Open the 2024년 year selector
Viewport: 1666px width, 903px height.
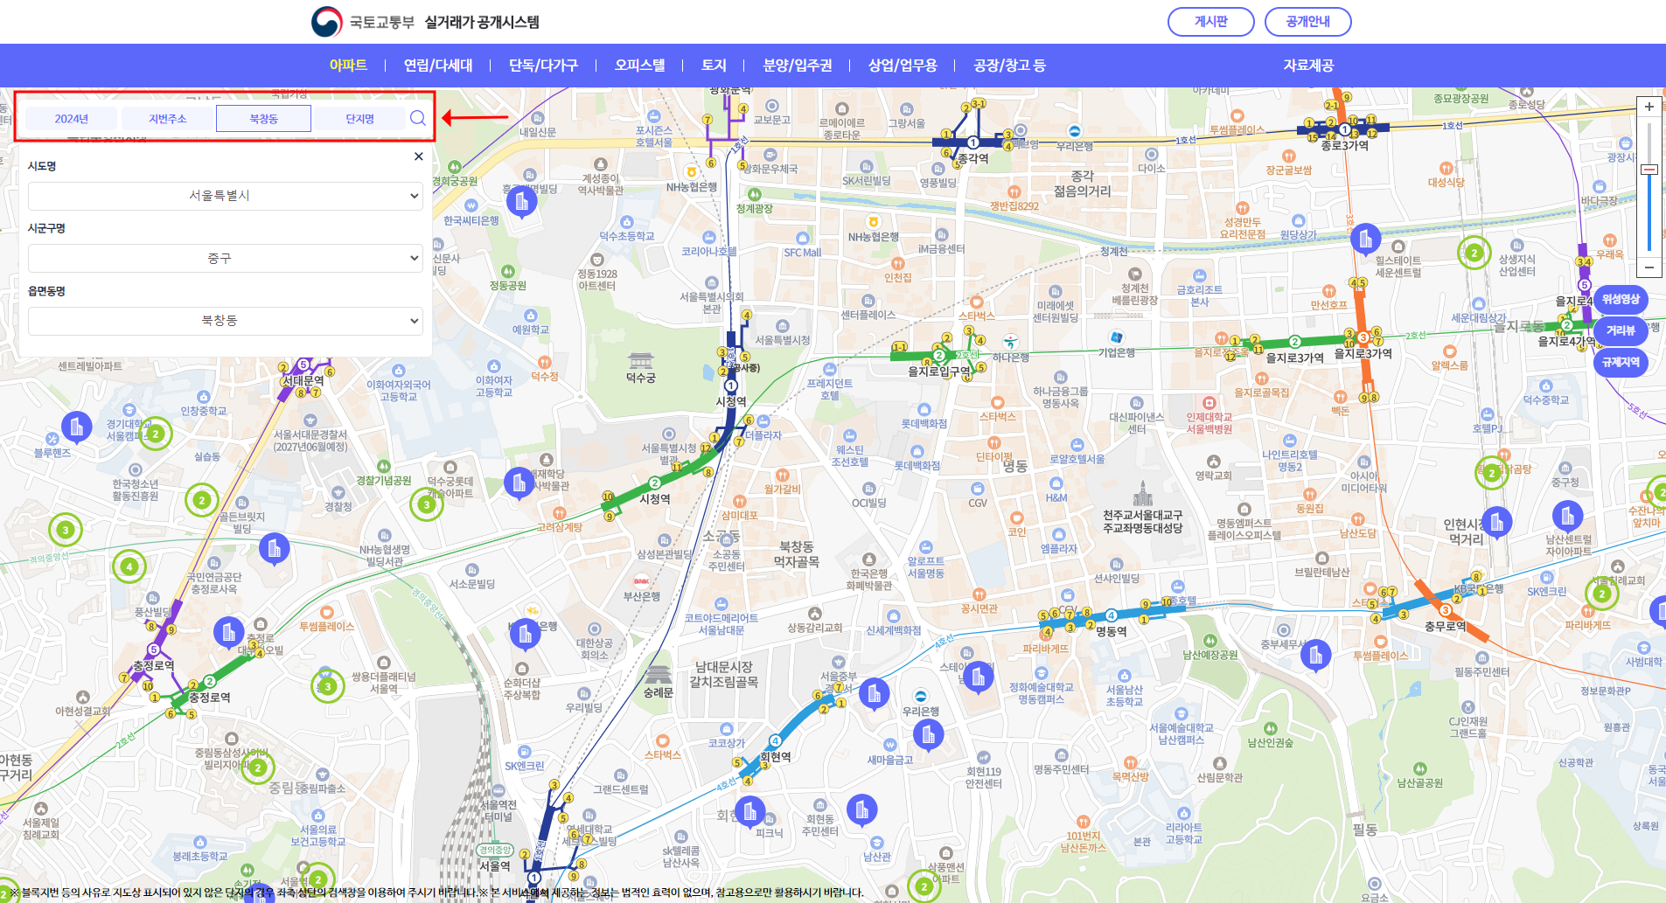click(72, 119)
